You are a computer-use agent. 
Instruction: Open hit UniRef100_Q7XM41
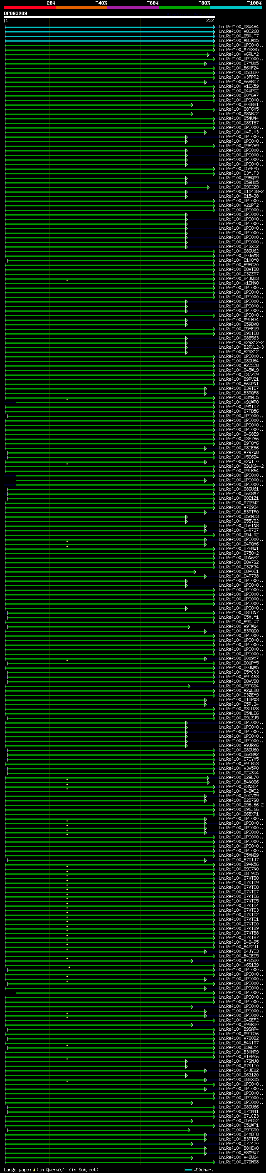(239, 1111)
